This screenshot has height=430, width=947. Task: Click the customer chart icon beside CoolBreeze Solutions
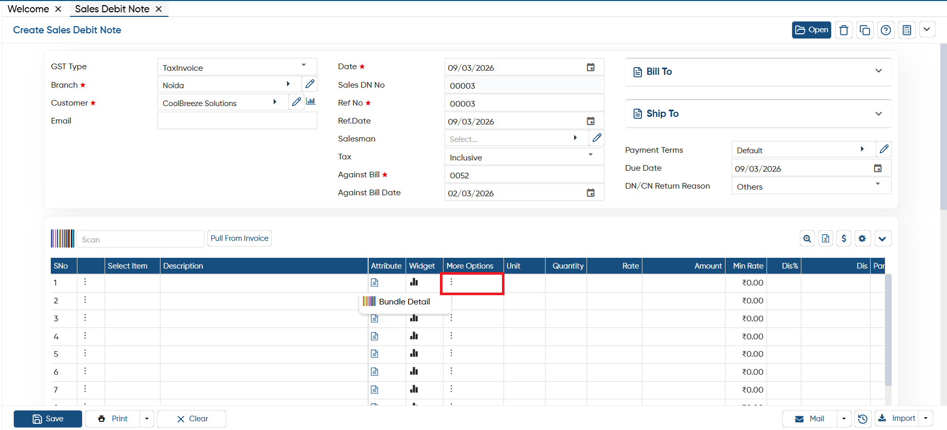tap(311, 101)
